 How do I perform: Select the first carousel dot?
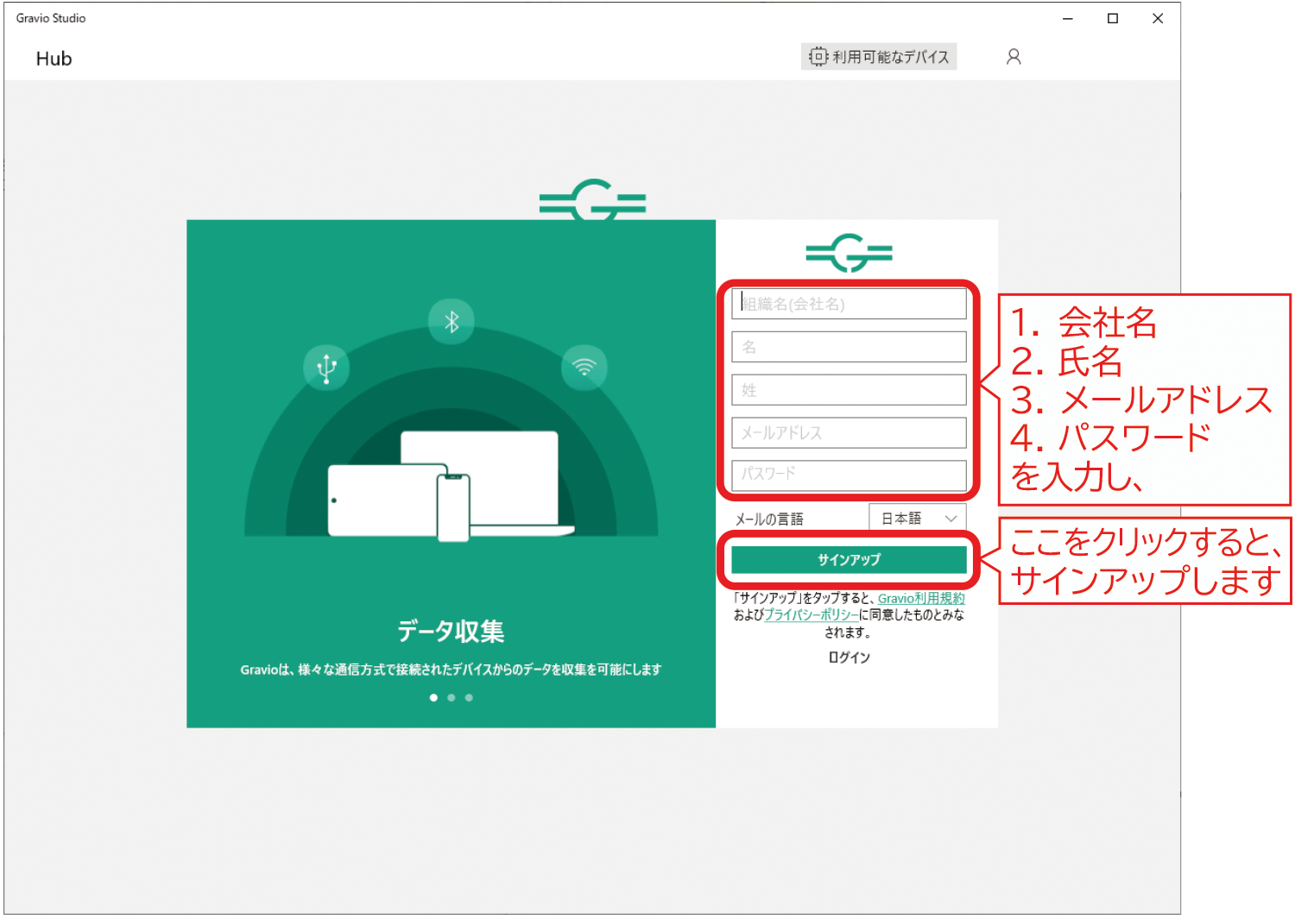[x=433, y=697]
